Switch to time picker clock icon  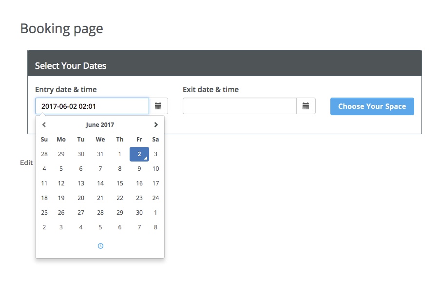click(100, 246)
